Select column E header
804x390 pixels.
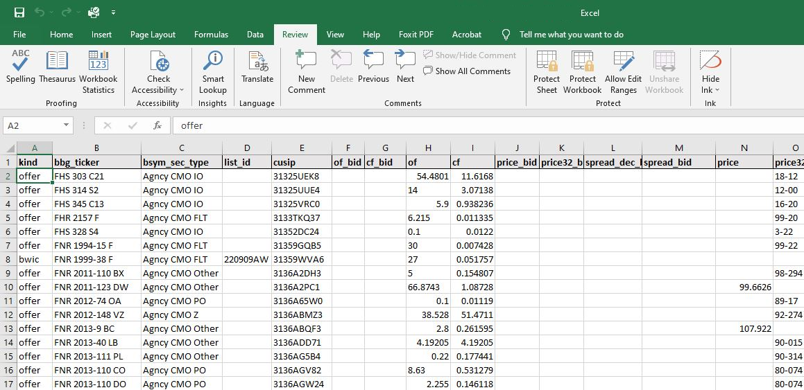302,148
